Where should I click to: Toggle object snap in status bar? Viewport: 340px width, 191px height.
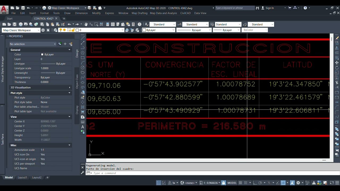[283, 183]
